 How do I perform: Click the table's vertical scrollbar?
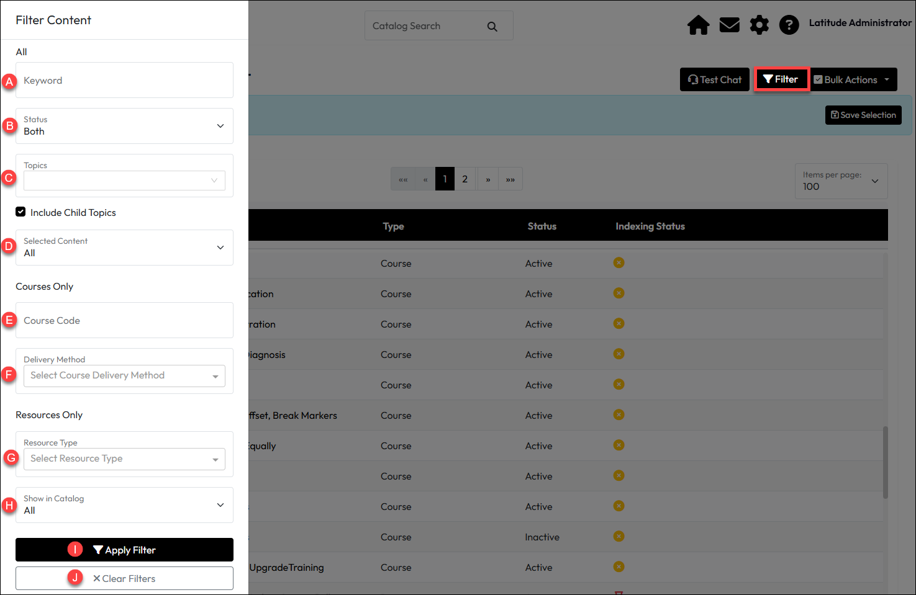pyautogui.click(x=885, y=462)
